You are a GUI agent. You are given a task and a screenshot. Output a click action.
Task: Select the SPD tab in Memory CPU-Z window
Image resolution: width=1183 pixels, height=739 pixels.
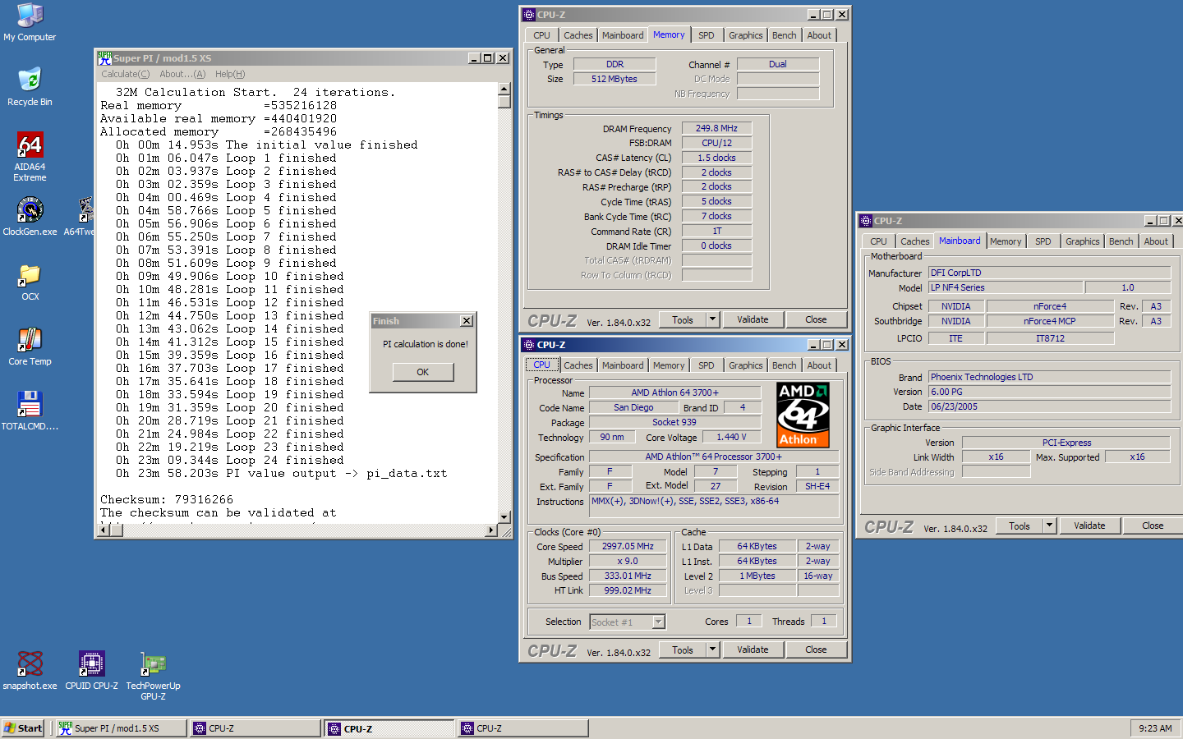[706, 35]
